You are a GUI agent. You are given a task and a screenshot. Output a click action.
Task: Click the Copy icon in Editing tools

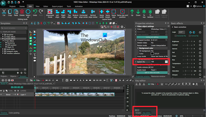click(x=10, y=12)
